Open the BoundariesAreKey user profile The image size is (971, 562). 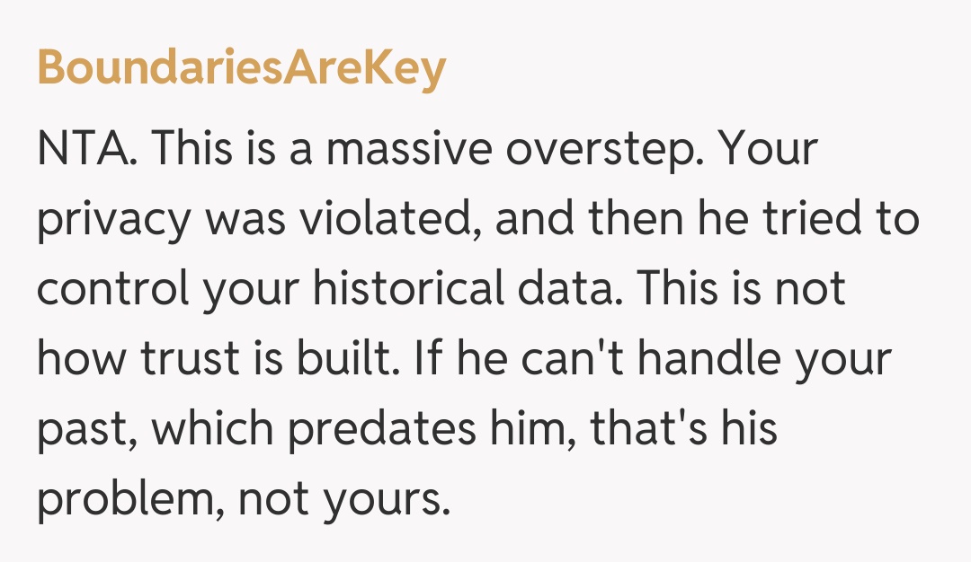tap(241, 68)
